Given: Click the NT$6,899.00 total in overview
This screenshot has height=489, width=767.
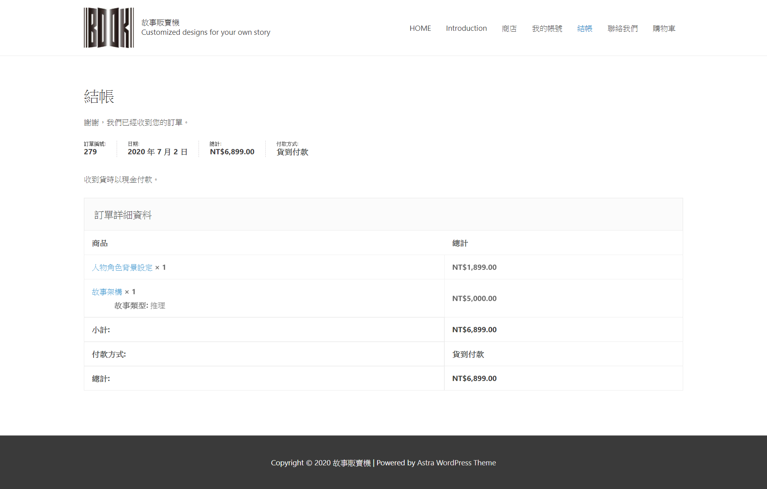Looking at the screenshot, I should pos(232,152).
